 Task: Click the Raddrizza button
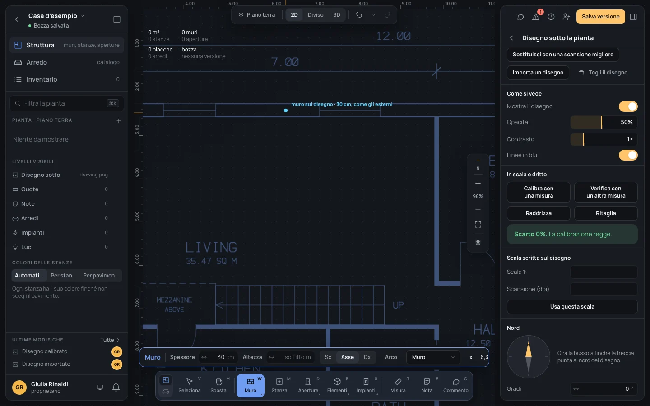click(x=539, y=213)
